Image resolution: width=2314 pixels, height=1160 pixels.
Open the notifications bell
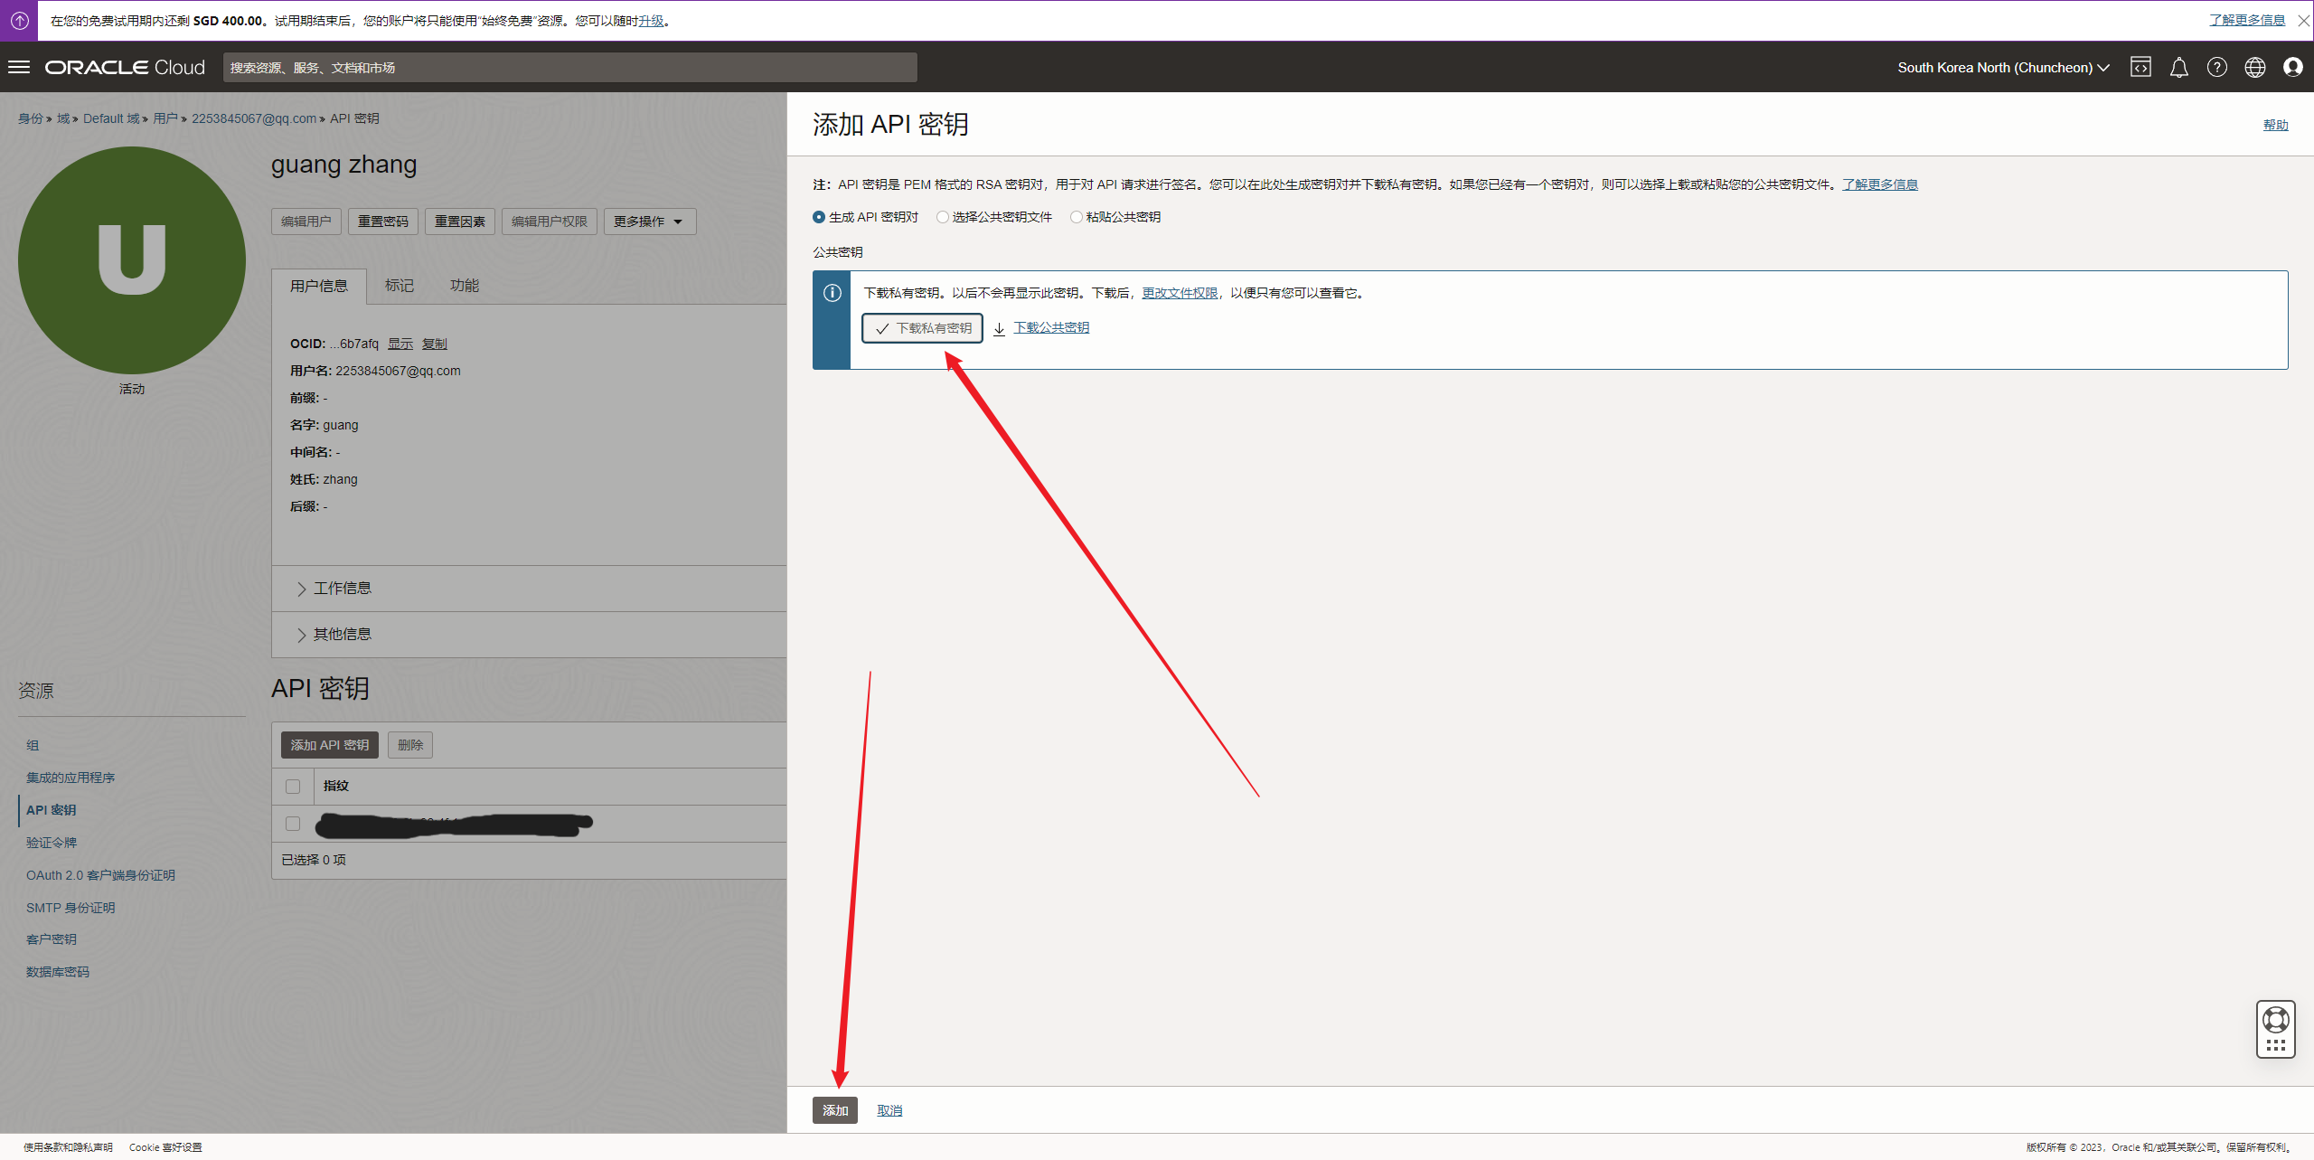point(2178,67)
